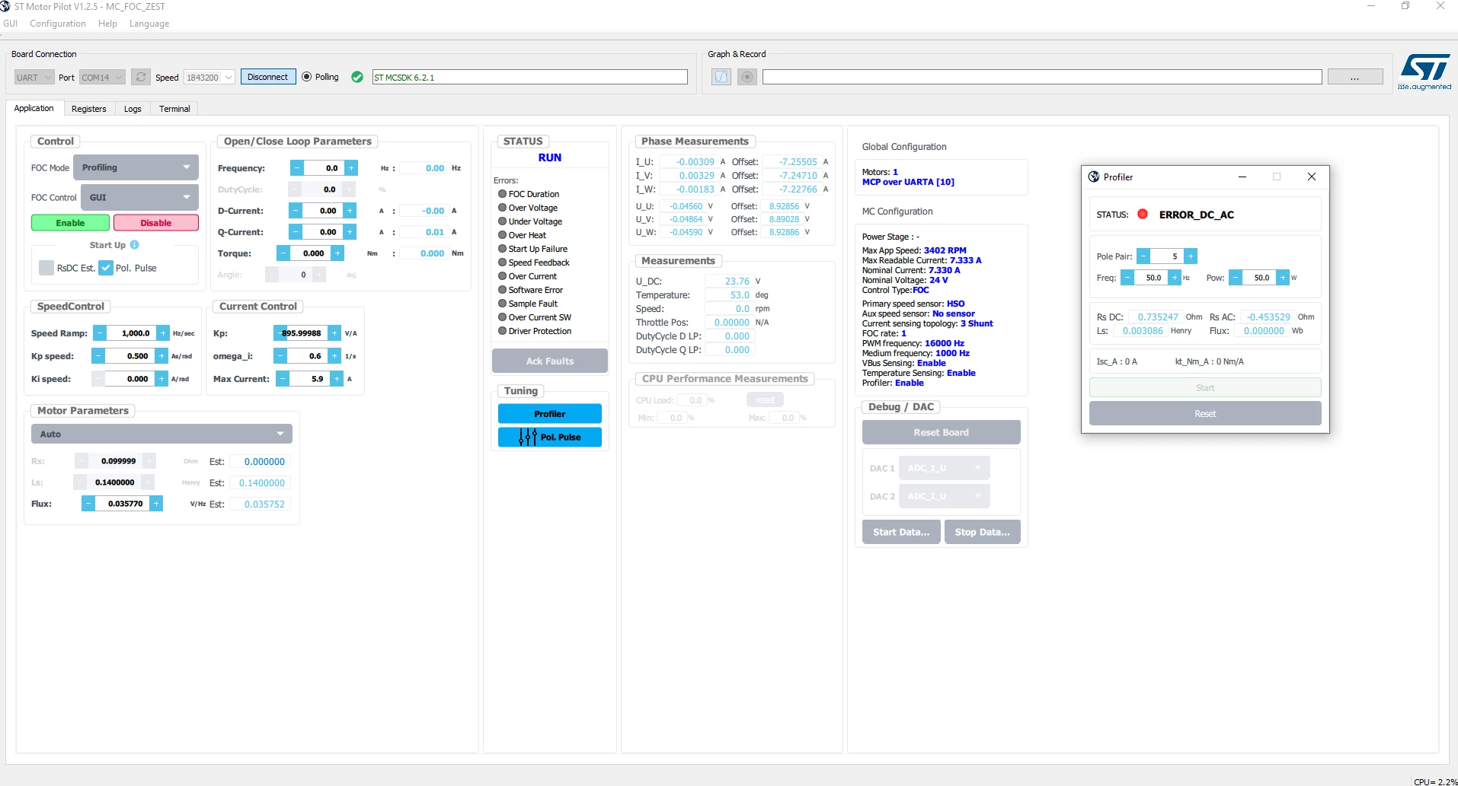Check the RsDC Est. checkbox
Viewport: 1458px width, 786px height.
coord(46,268)
